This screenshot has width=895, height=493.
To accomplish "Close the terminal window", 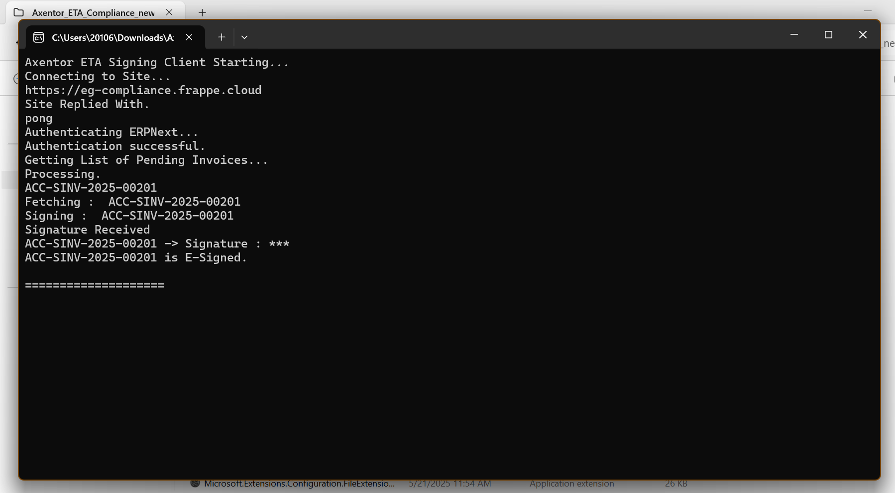I will (x=863, y=35).
